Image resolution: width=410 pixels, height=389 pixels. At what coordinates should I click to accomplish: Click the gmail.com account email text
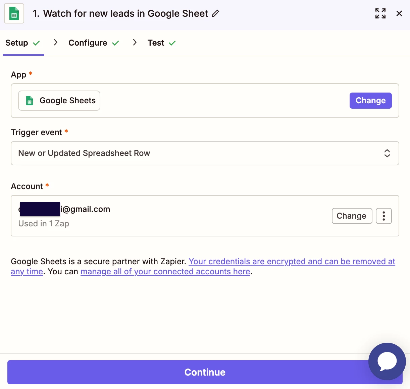[64, 209]
